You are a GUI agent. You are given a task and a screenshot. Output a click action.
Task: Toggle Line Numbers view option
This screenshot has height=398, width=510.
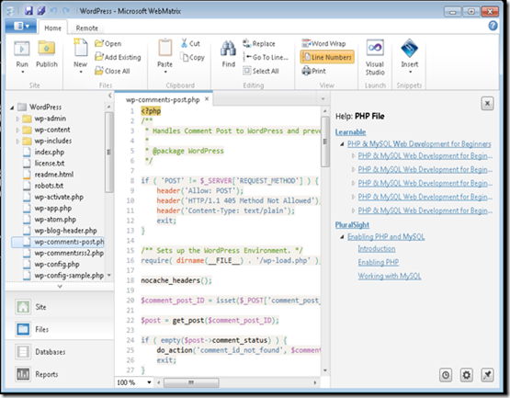tap(327, 57)
